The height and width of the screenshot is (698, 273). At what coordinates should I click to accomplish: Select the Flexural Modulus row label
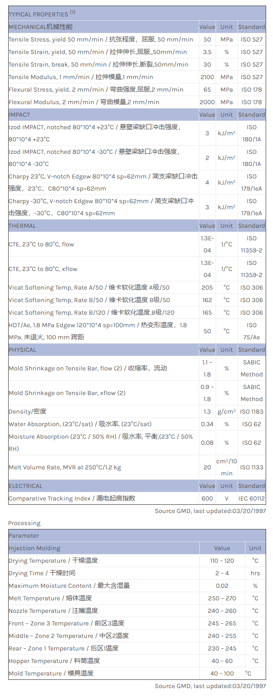pos(84,102)
